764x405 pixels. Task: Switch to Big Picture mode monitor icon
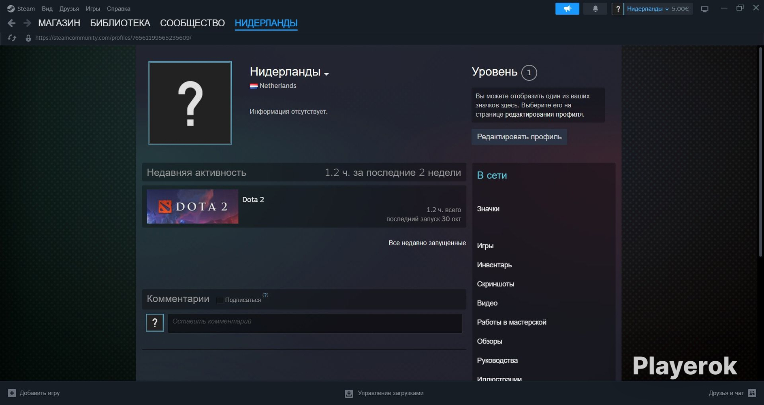(x=705, y=9)
